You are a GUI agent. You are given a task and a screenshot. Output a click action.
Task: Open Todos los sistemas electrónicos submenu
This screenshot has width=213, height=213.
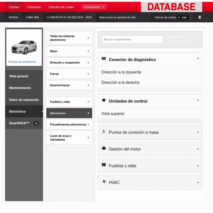click(x=69, y=38)
